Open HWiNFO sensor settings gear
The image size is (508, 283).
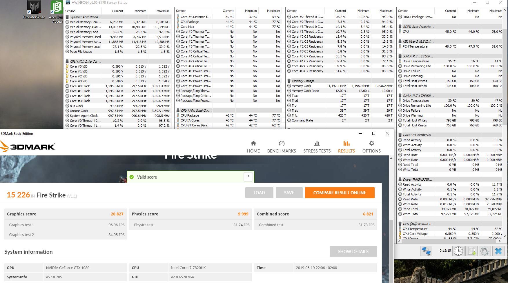click(x=485, y=251)
